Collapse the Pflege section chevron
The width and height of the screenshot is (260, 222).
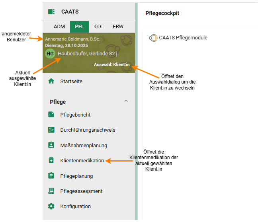pyautogui.click(x=126, y=101)
